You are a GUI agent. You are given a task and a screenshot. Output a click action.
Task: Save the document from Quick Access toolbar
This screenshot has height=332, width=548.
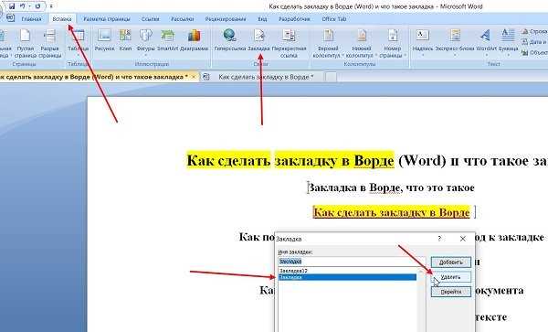[x=12, y=6]
